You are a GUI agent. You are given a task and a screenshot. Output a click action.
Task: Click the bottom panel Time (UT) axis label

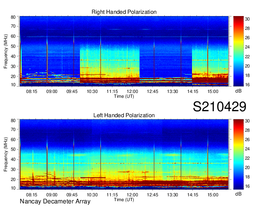tap(124, 200)
